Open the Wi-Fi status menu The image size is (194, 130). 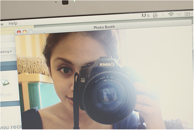pyautogui.click(x=171, y=14)
